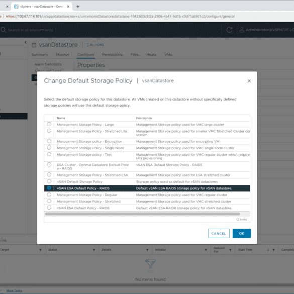Click the 'No items found' text
294x294 pixels.
tap(150, 279)
